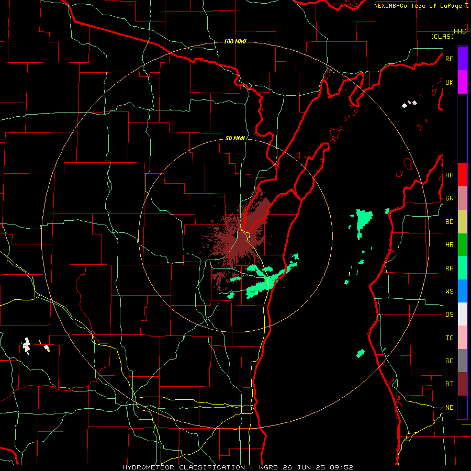This screenshot has width=471, height=471.
Task: Click the ND black legend swatch
Action: tap(462, 407)
